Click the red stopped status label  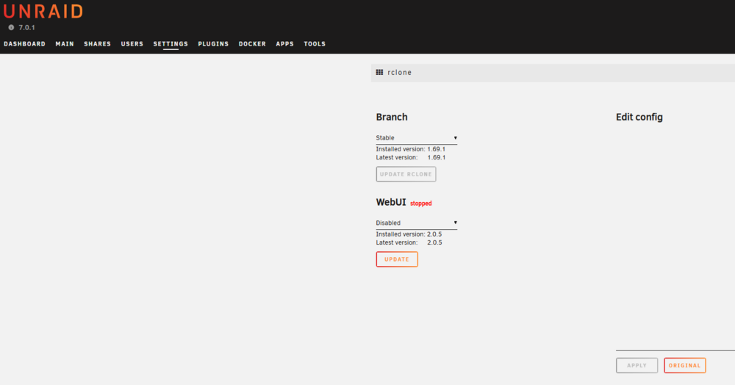421,204
